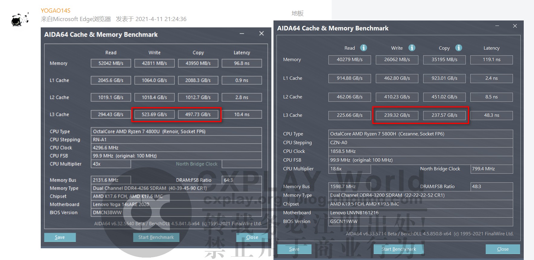
Task: Select the L3 Cache Write value 239.32 GB/s
Action: (397, 115)
